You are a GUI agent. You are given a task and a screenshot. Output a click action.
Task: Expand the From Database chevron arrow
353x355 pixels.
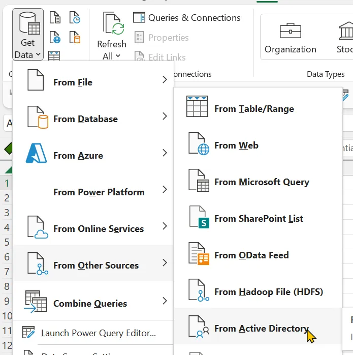click(x=165, y=116)
